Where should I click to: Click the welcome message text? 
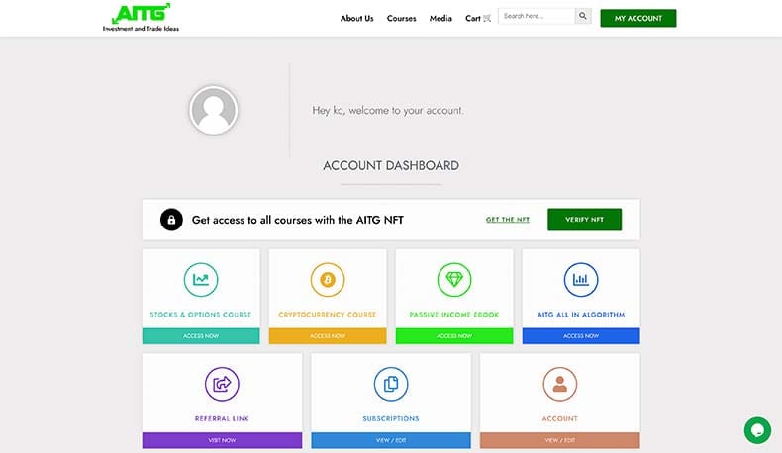coord(388,110)
